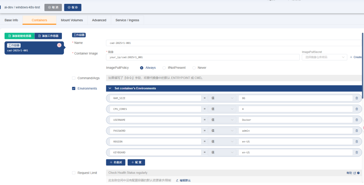This screenshot has height=185, width=364.
Task: Click trash icon on KEYBOARD row
Action: pos(357,152)
